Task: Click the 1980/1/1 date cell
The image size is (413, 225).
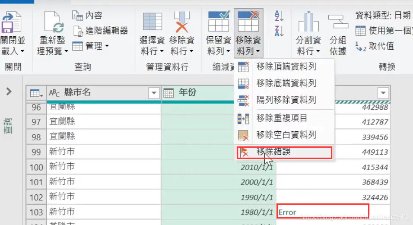Action: (x=219, y=212)
